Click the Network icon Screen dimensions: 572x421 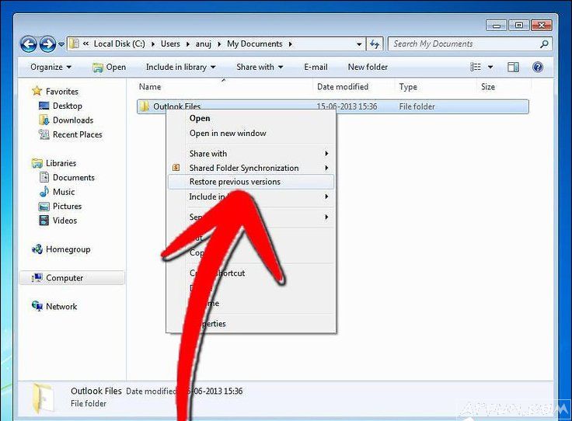point(37,306)
